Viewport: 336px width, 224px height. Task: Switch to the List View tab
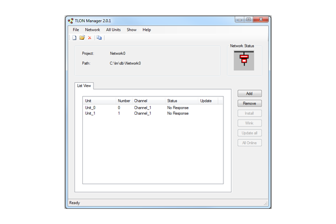(x=85, y=86)
